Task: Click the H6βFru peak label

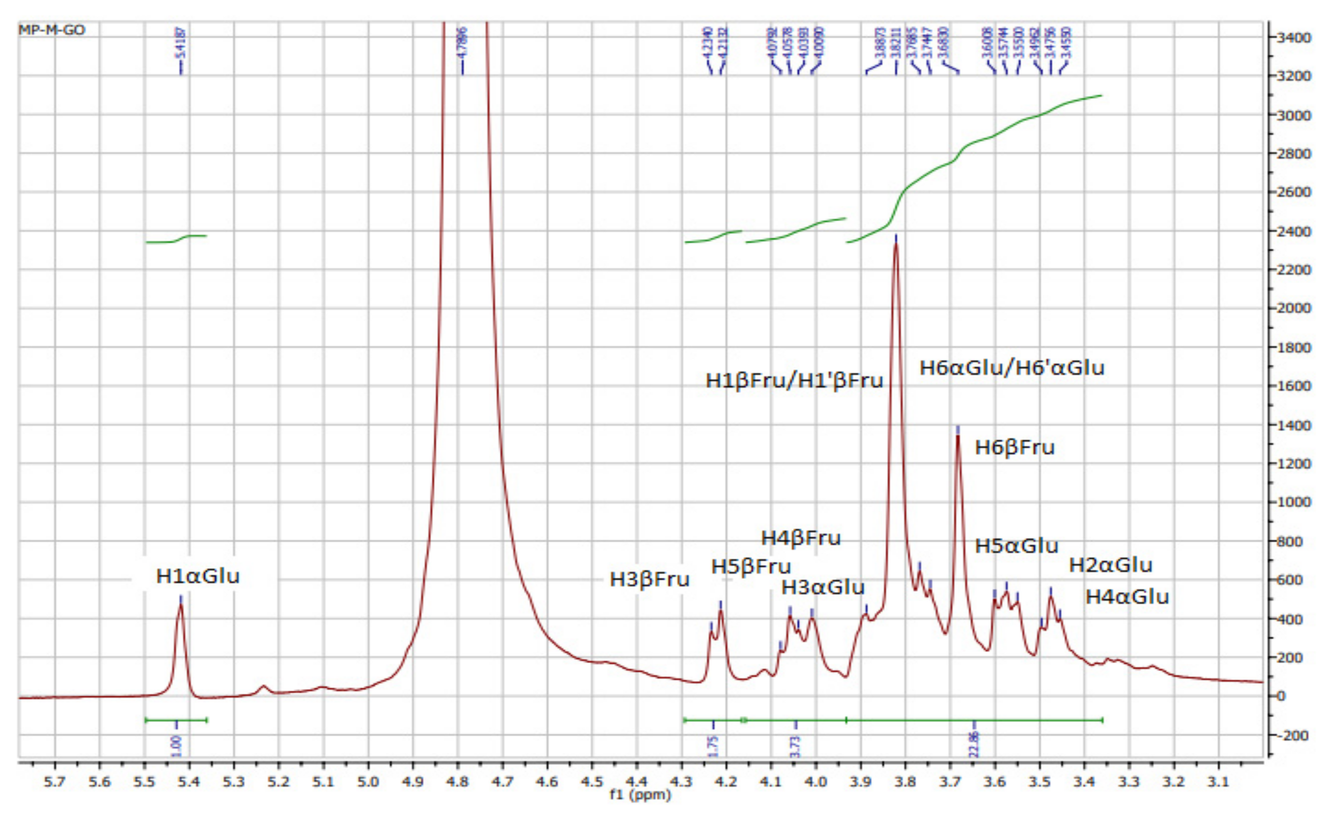Action: point(1014,448)
